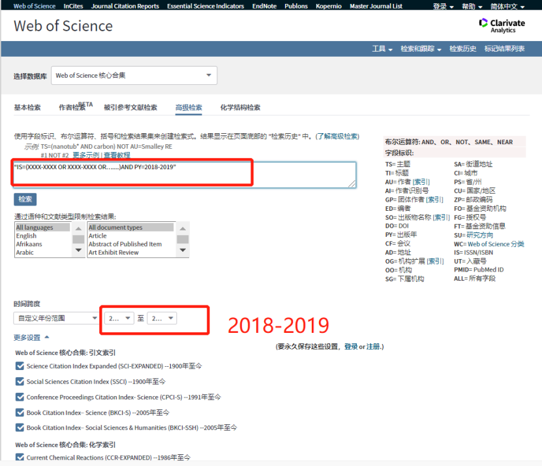Click Web of Science top bar link
The width and height of the screenshot is (542, 466).
pos(35,7)
